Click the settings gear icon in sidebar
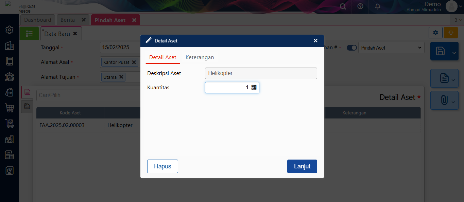 [x=9, y=30]
